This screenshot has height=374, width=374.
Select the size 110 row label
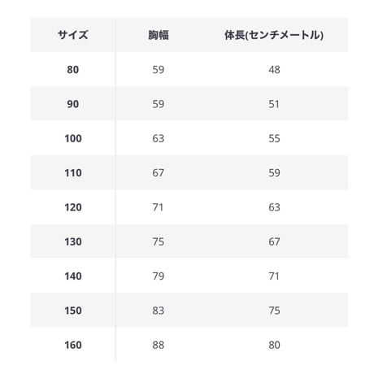pyautogui.click(x=73, y=173)
